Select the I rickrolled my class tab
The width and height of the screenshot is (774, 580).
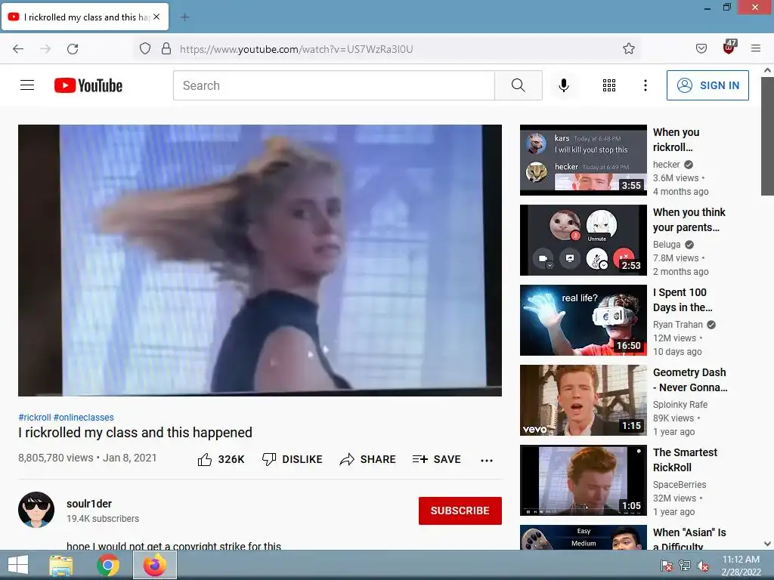(x=85, y=17)
